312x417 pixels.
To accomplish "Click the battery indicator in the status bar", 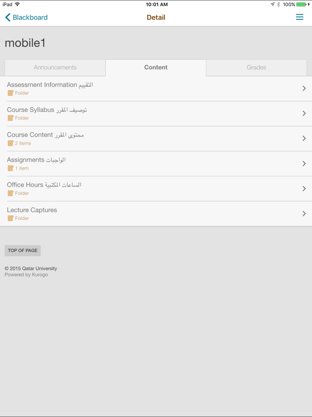I will click(x=301, y=4).
